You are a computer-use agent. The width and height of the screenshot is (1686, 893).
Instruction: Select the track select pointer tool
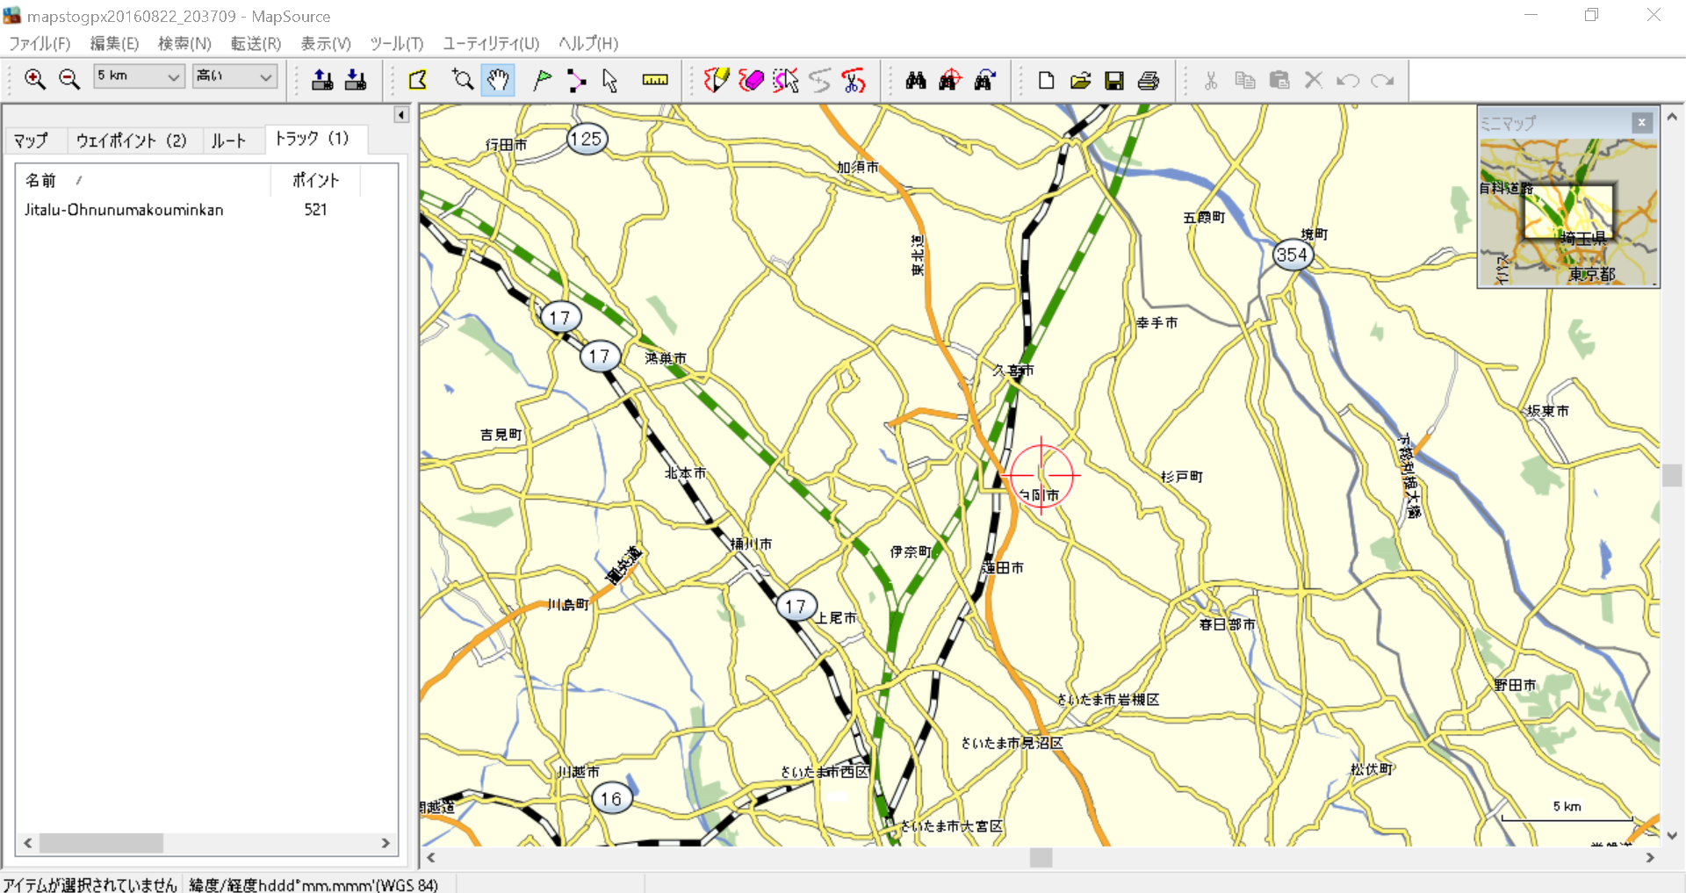click(786, 80)
